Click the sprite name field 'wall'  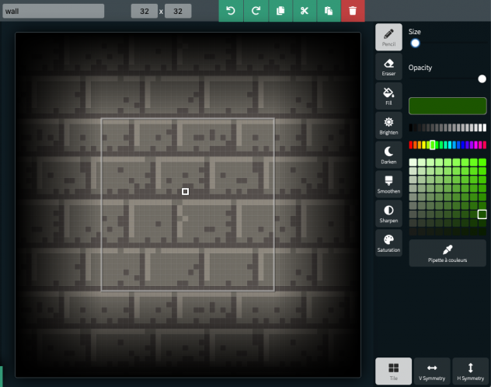[52, 11]
